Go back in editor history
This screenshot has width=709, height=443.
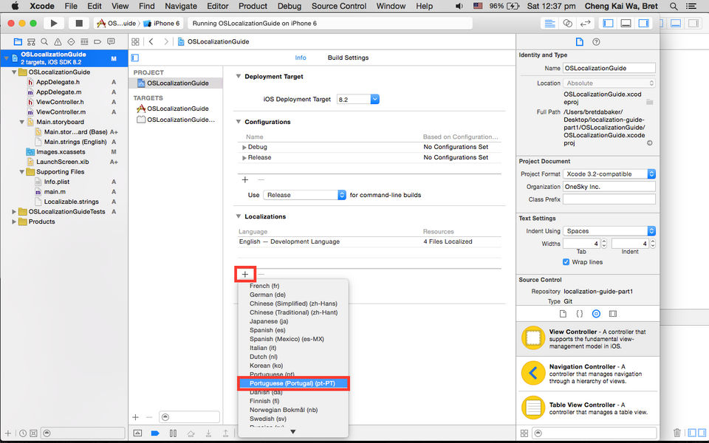coord(151,41)
